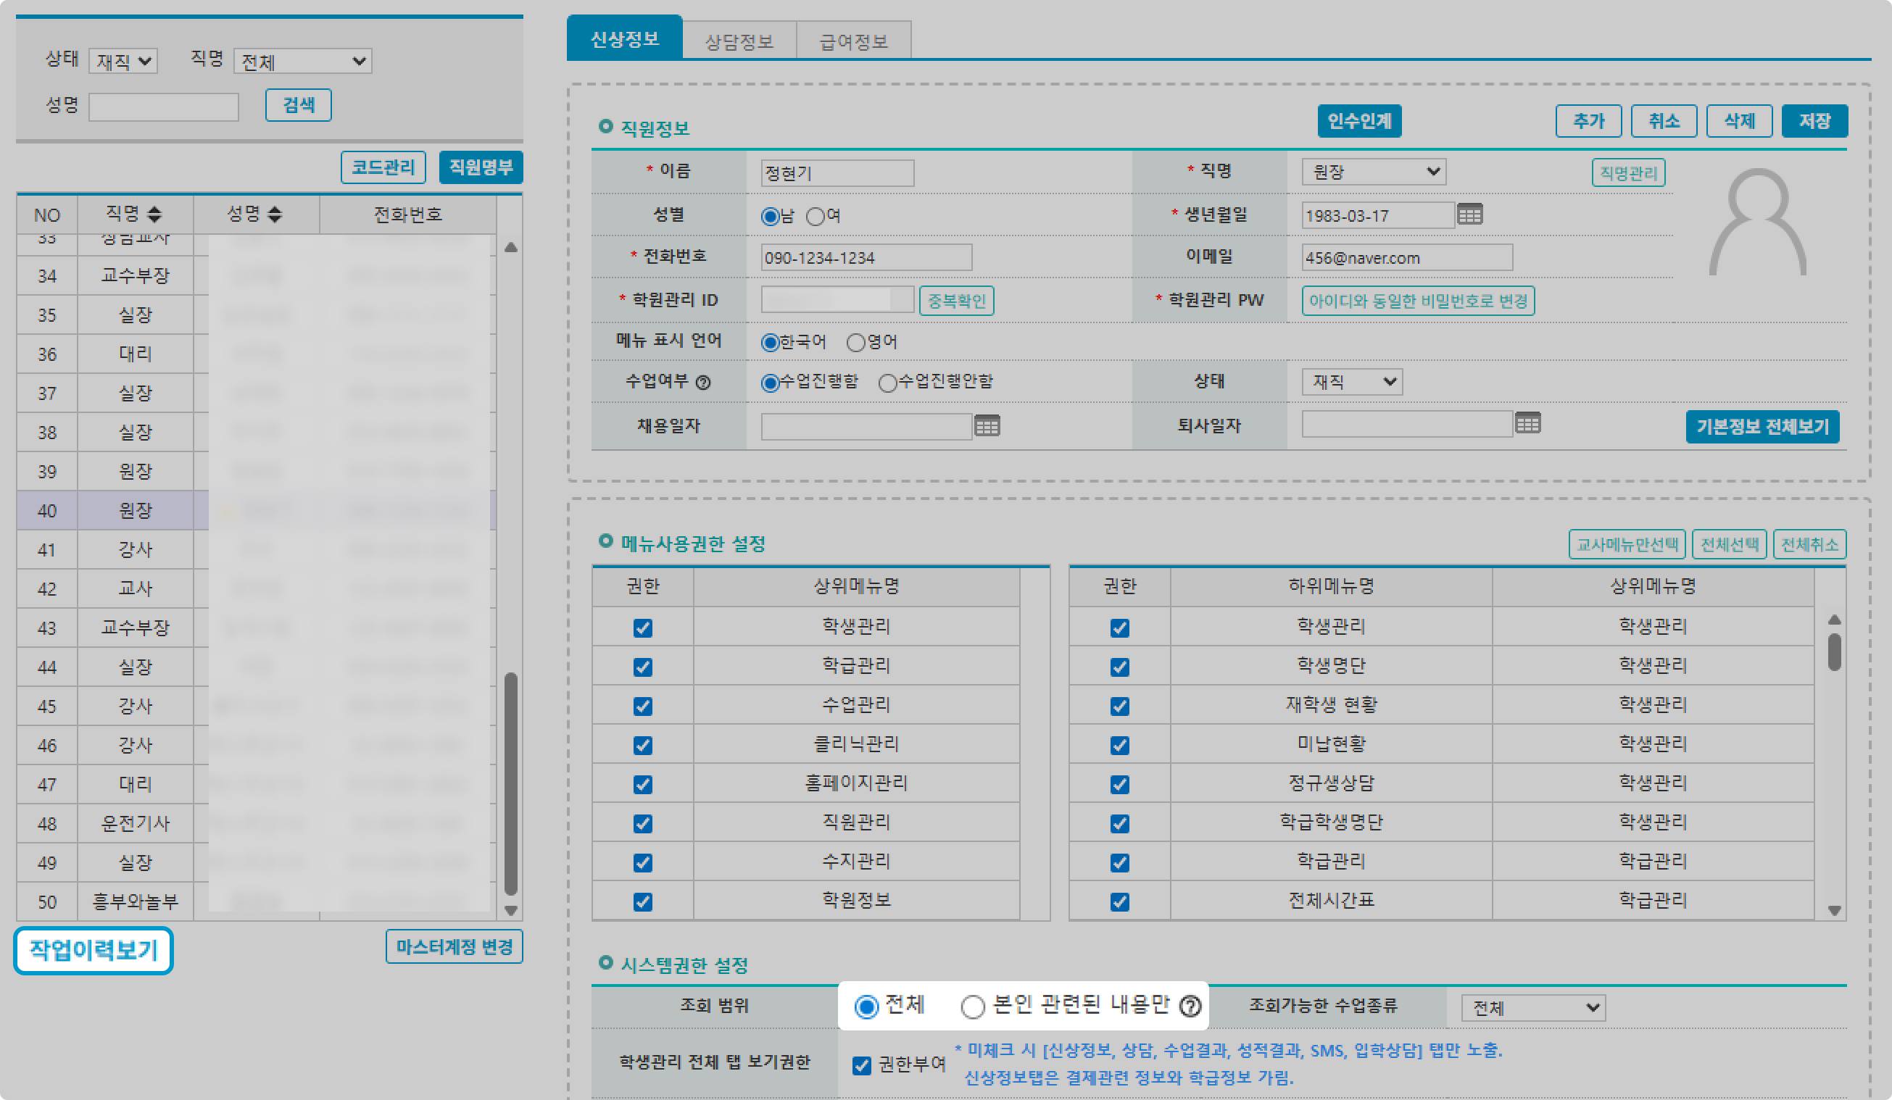1892x1100 pixels.
Task: Click help icon beside 본인 관련된 내용만
Action: 1190,1006
